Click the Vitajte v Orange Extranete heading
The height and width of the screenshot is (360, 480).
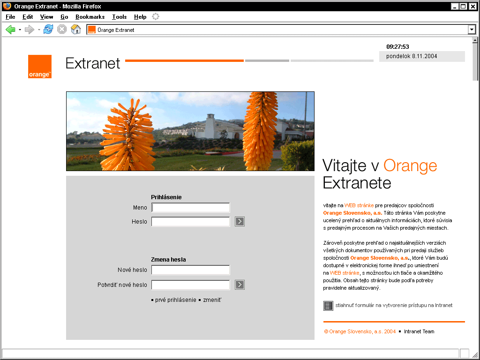click(x=380, y=174)
